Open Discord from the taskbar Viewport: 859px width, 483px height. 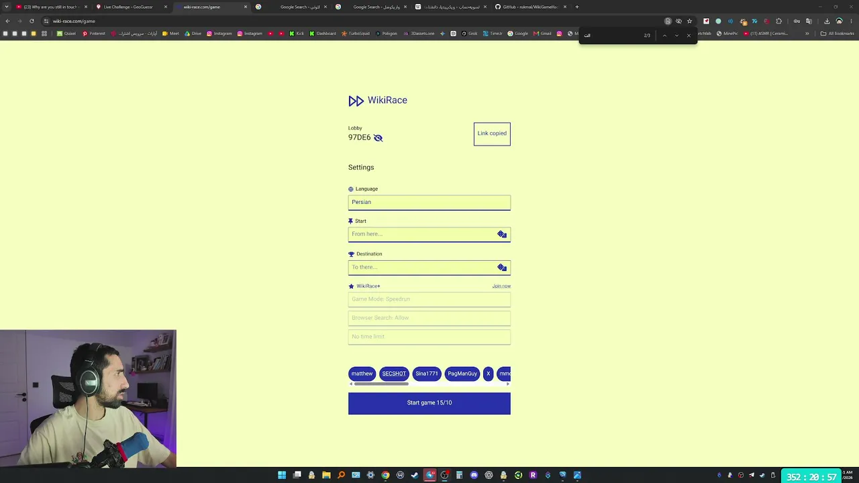point(474,476)
